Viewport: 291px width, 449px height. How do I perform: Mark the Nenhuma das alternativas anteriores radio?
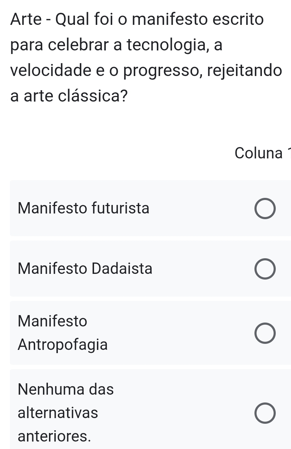click(264, 414)
